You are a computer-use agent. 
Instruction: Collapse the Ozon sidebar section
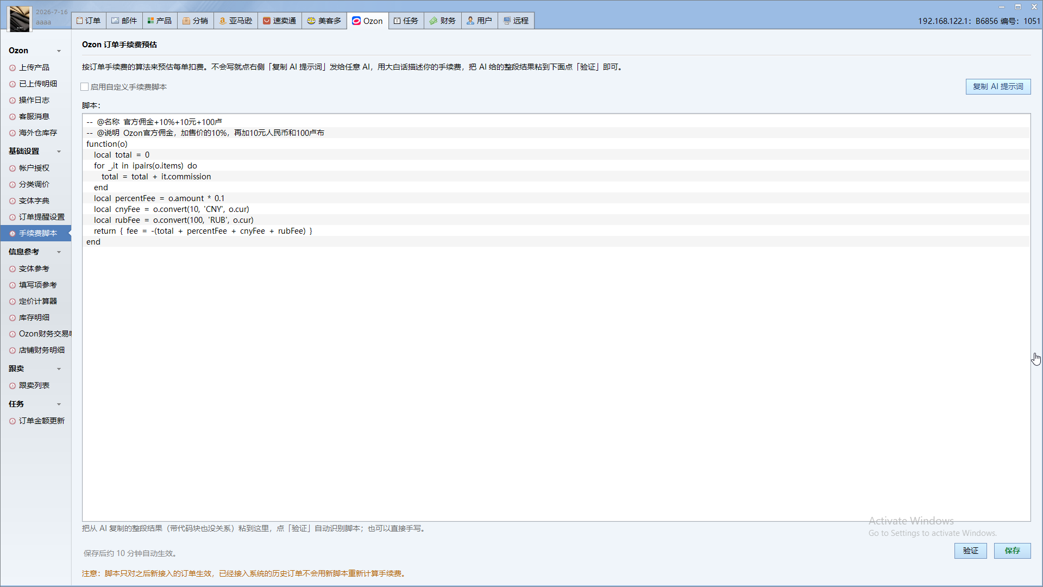(59, 51)
